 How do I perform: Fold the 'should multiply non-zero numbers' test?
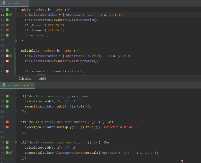pyautogui.click(x=16, y=122)
